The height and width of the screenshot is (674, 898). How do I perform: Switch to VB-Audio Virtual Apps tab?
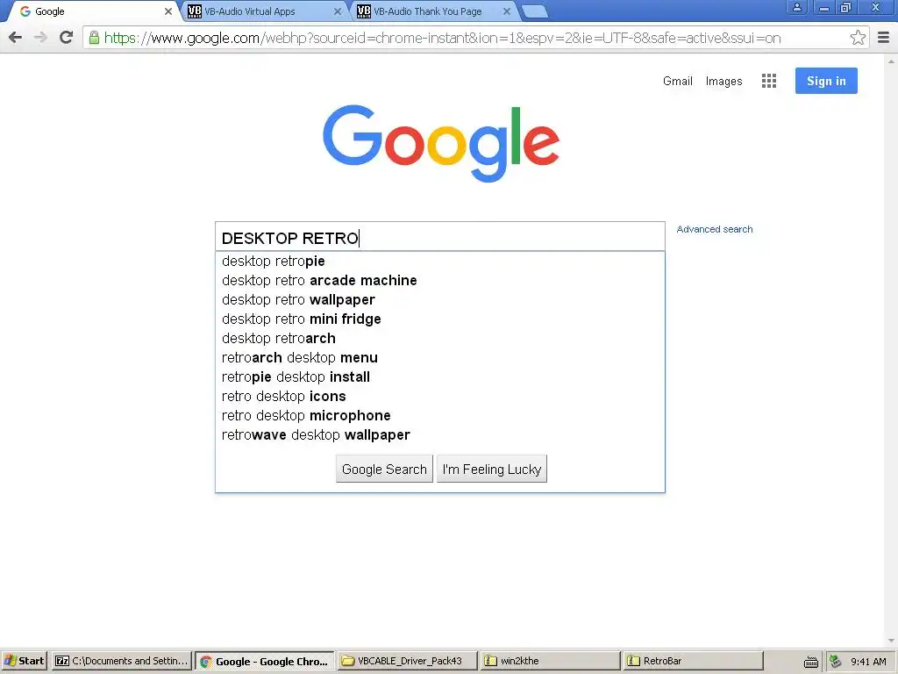(x=263, y=11)
